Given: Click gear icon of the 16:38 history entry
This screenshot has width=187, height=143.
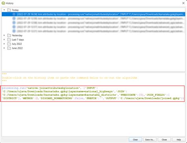Looking at the screenshot, I should [14, 14].
